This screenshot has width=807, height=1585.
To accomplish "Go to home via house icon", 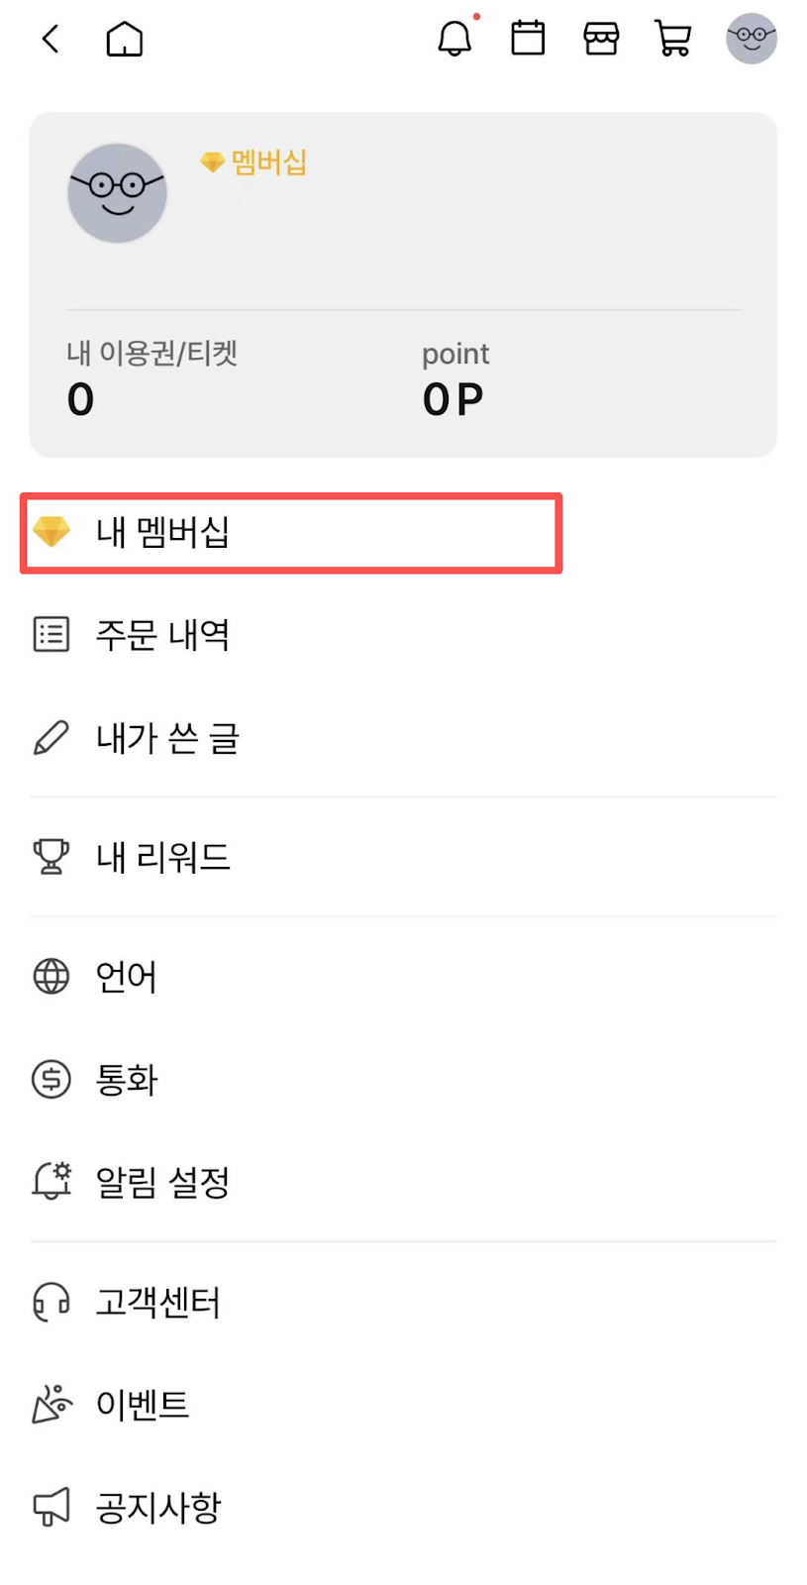I will pyautogui.click(x=125, y=40).
